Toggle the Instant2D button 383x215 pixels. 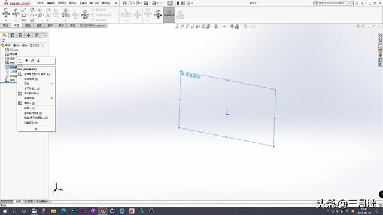169,15
